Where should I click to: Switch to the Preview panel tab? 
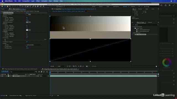pos(140,9)
